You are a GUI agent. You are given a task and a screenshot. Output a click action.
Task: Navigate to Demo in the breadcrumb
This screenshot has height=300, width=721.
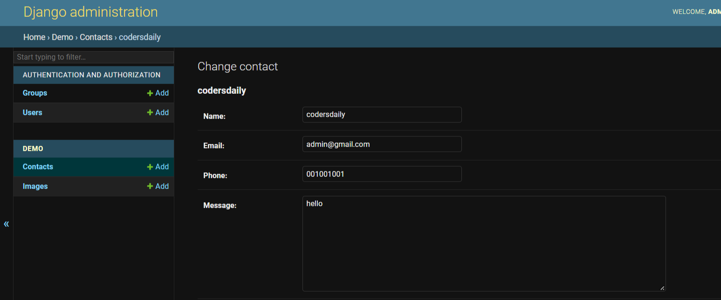pyautogui.click(x=62, y=37)
